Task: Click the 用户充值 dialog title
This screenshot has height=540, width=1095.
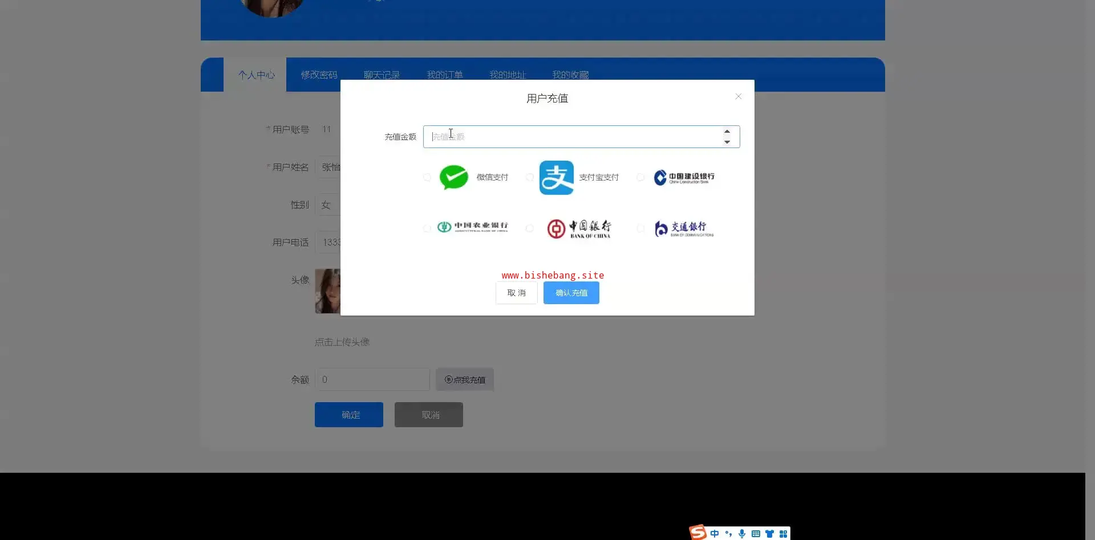Action: click(x=547, y=99)
